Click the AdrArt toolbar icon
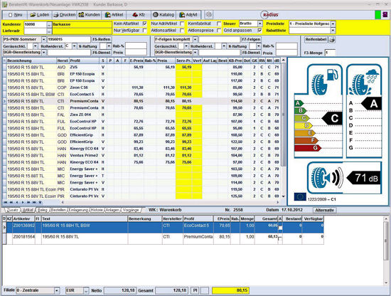Image resolution: width=391 pixels, height=296 pixels. point(182,15)
